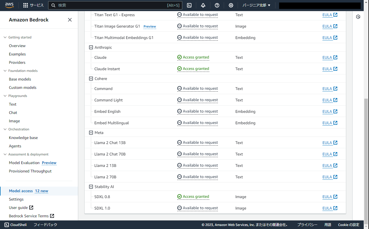Click the Preview link next to Model Evaluation

(49, 163)
